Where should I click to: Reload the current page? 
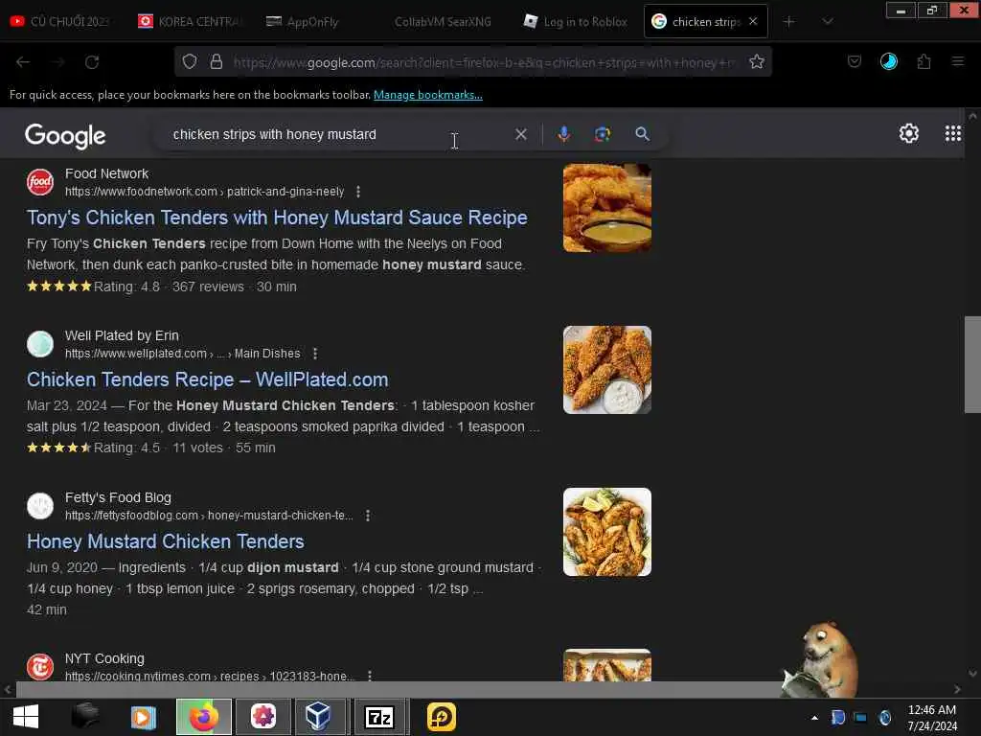click(x=92, y=62)
